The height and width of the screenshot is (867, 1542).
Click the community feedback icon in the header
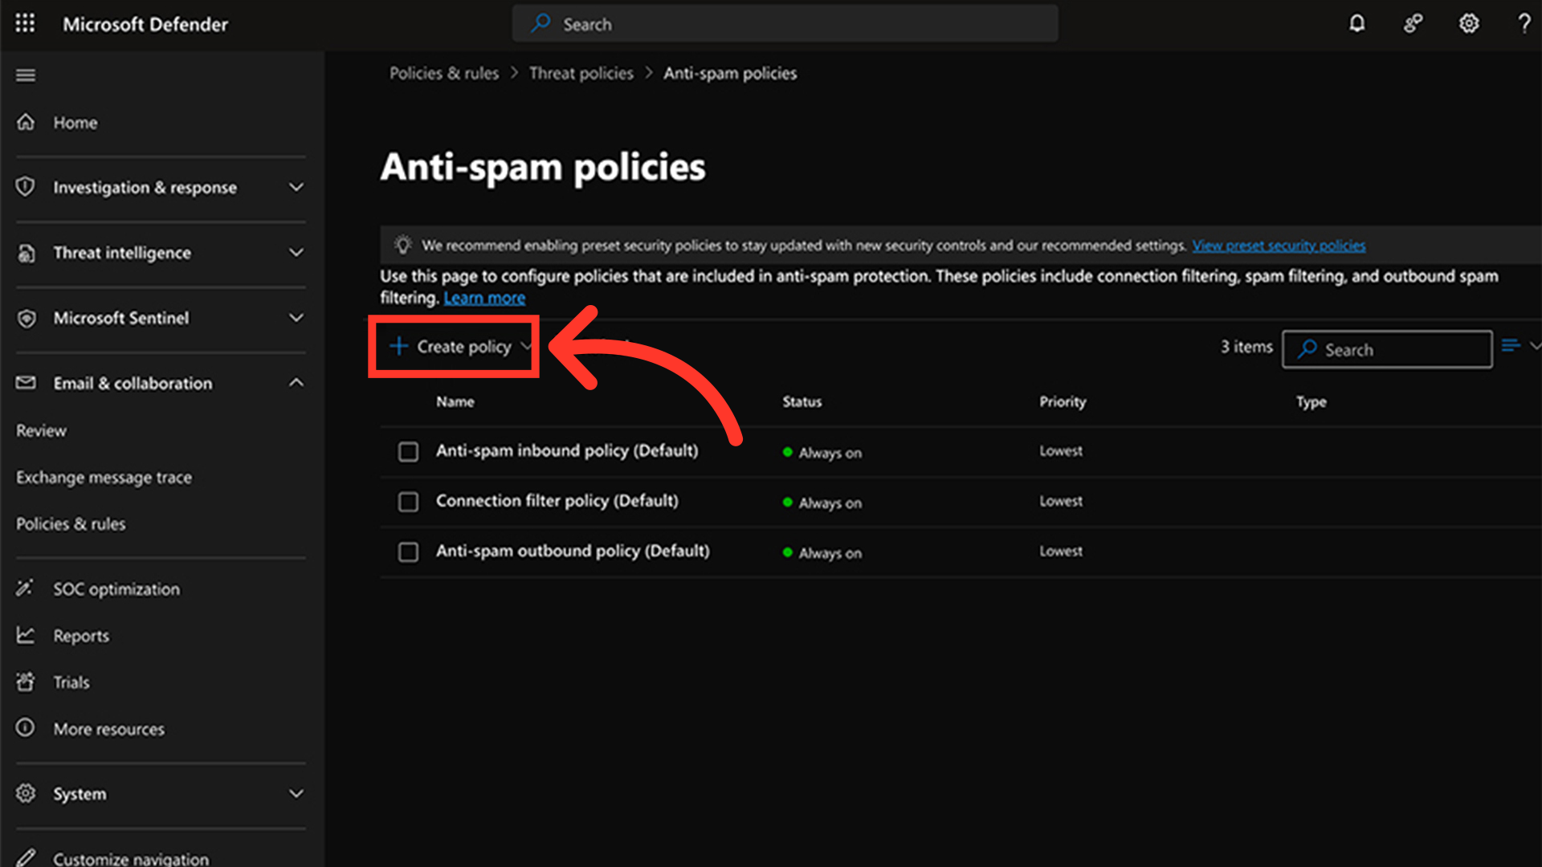point(1413,23)
